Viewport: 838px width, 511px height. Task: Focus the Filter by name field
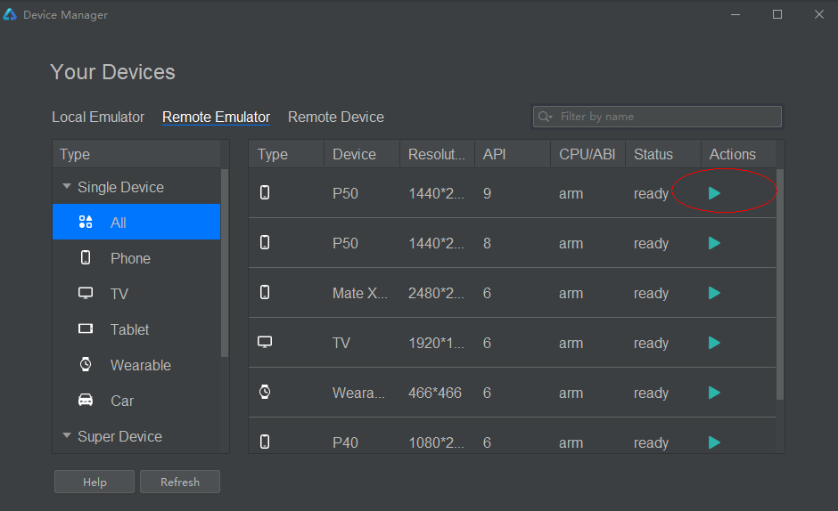(657, 117)
